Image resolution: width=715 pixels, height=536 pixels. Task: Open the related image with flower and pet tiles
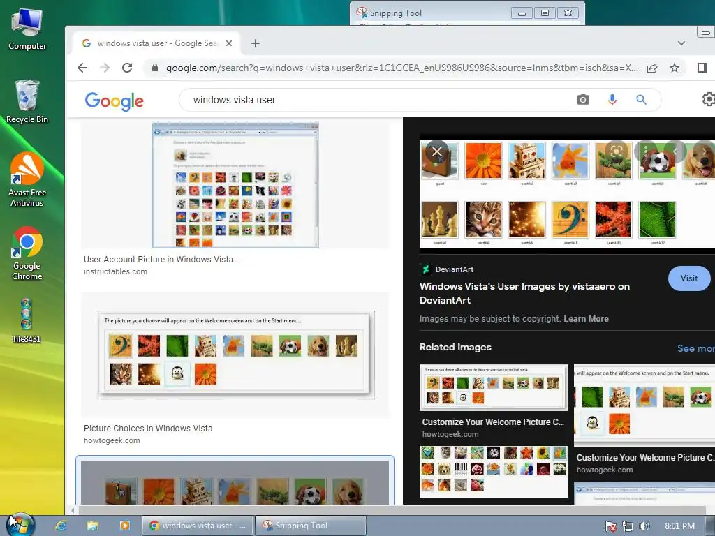494,471
